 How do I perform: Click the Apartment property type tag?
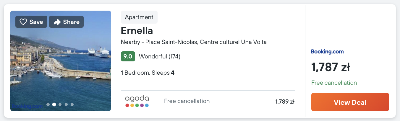139,17
